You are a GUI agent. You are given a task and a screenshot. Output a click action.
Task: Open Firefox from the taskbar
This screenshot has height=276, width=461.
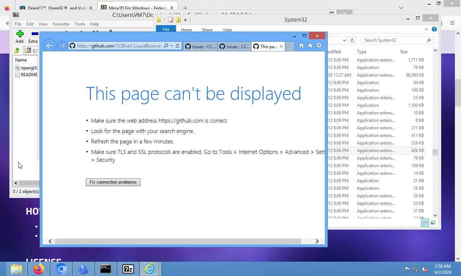39,269
